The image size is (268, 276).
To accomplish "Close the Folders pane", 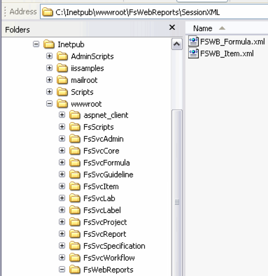I will point(172,27).
